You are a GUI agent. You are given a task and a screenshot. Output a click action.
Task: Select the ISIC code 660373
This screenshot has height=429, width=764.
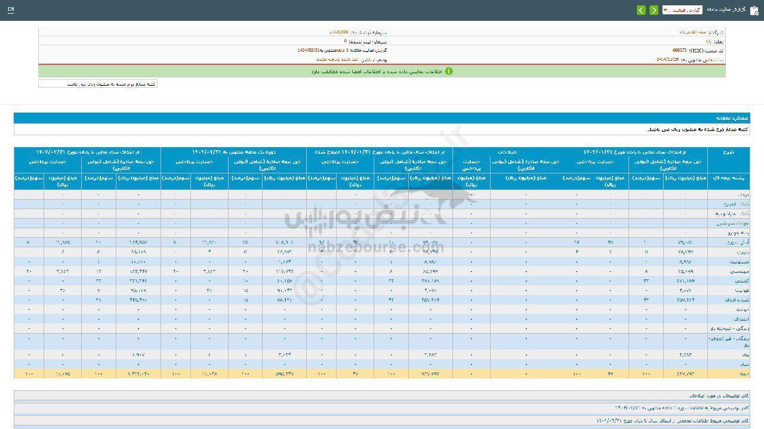click(x=679, y=51)
